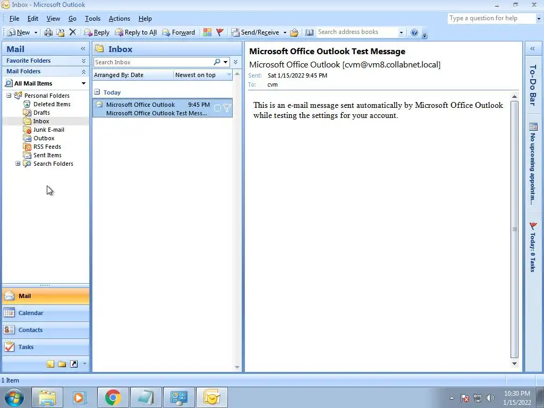
Task: Switch to the Tasks pane
Action: click(x=46, y=347)
